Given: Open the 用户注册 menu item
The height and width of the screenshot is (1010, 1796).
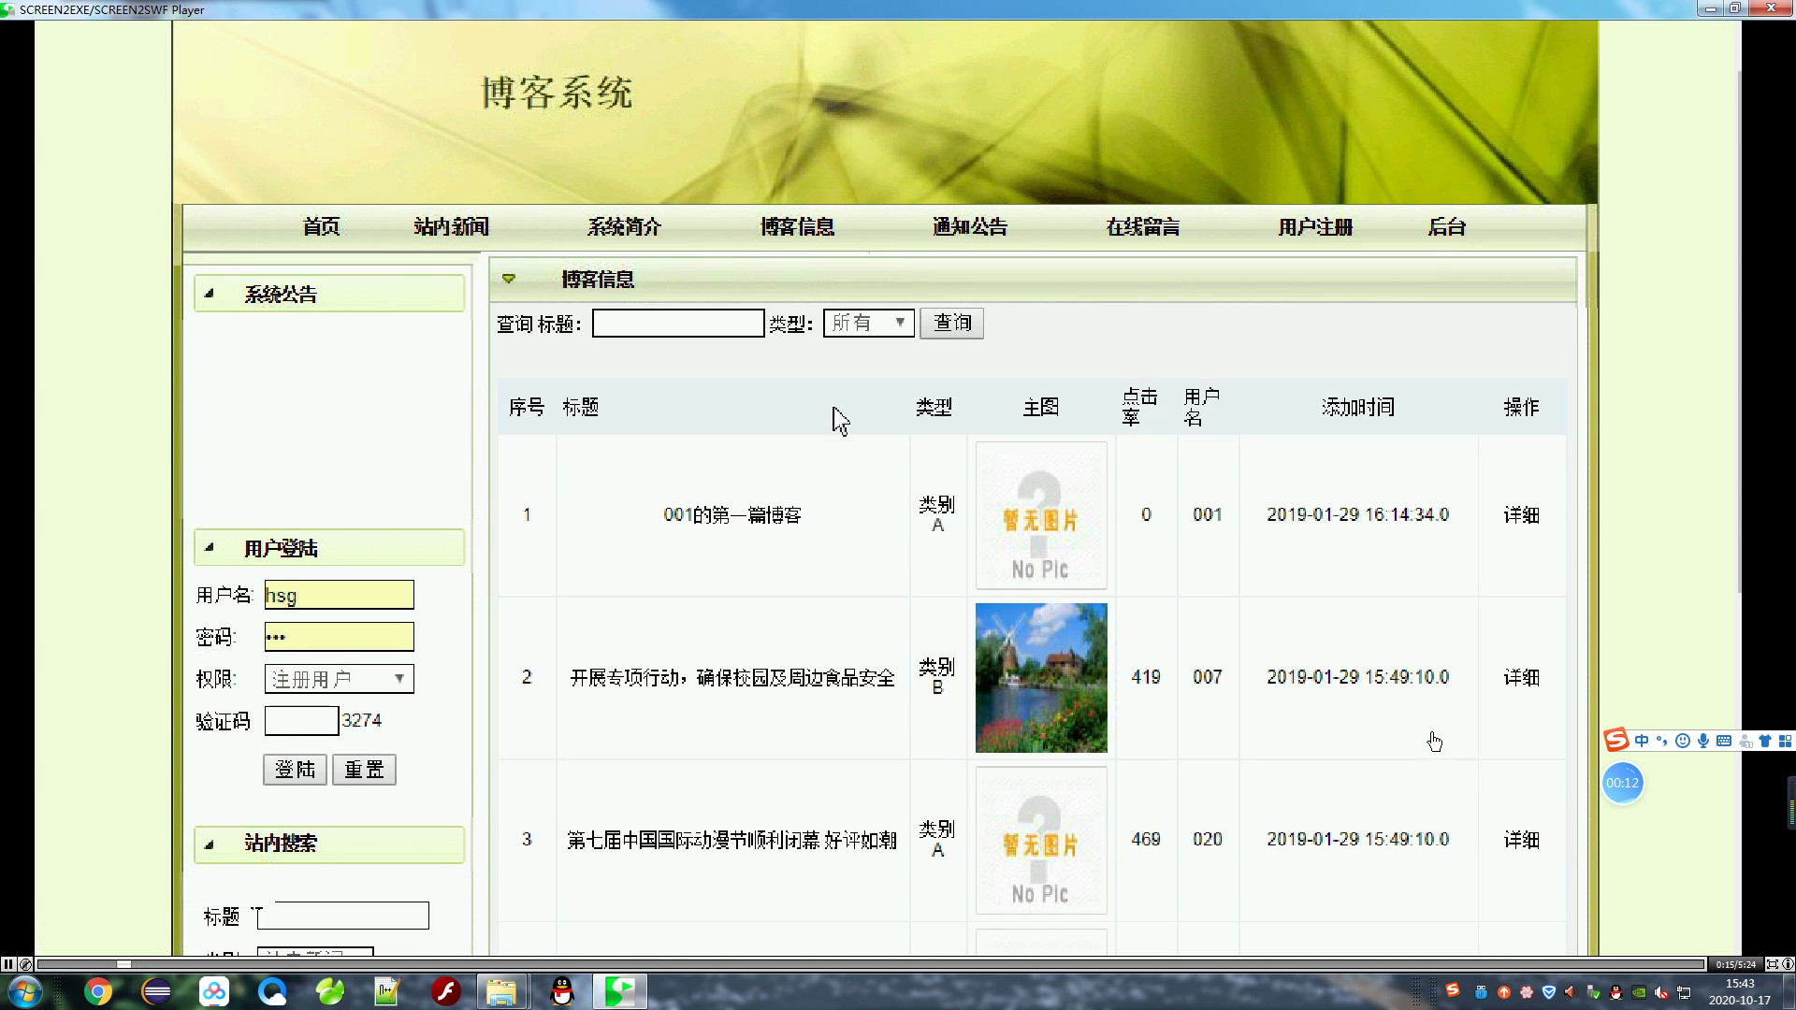Looking at the screenshot, I should coord(1316,227).
